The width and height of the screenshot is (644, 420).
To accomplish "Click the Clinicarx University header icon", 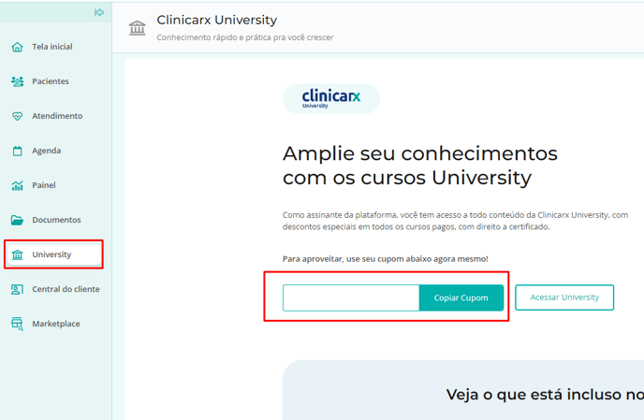I will point(138,28).
